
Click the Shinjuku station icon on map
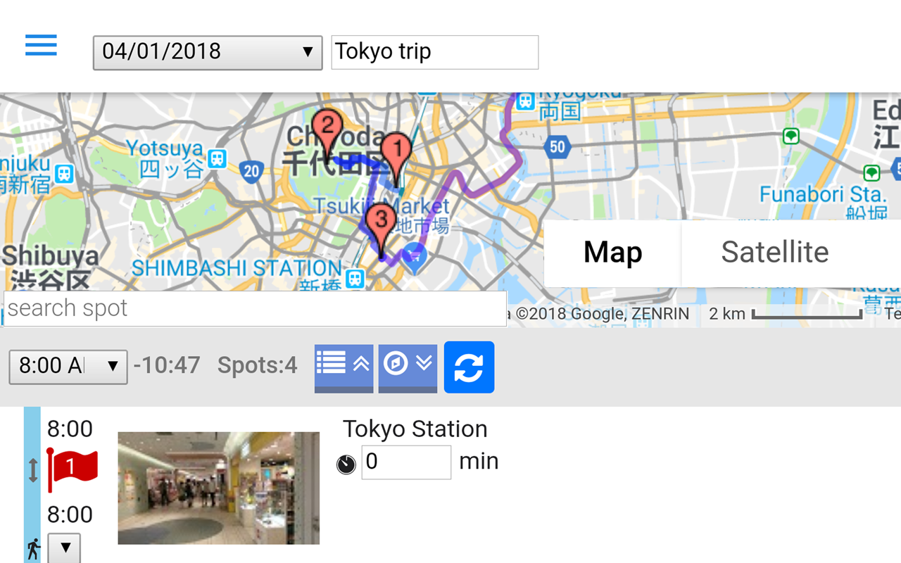tap(65, 172)
